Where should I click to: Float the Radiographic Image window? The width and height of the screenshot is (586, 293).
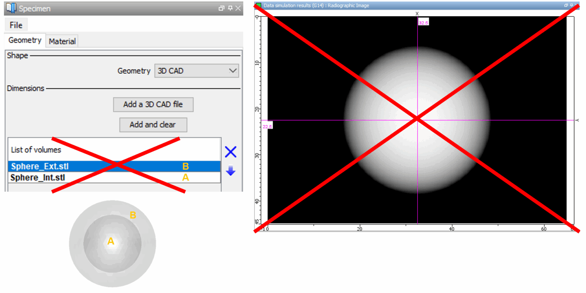tap(566, 5)
